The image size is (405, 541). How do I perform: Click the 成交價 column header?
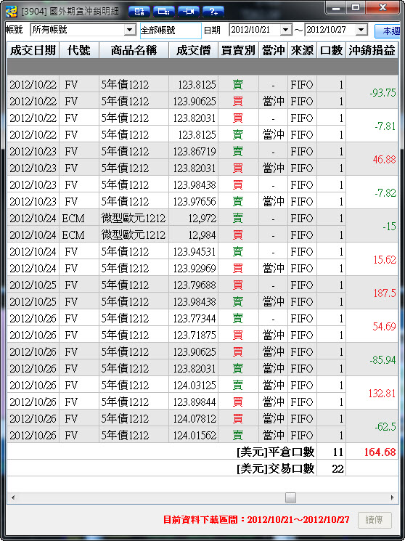(x=194, y=50)
